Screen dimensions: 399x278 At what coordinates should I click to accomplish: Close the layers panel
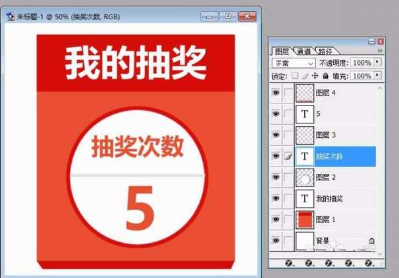tap(380, 41)
